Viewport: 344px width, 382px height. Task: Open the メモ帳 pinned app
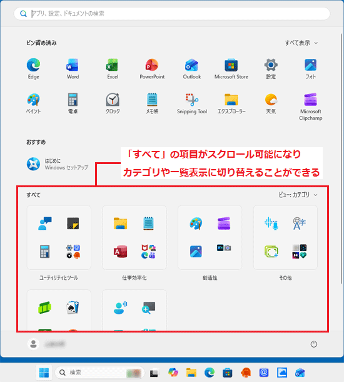tap(152, 103)
